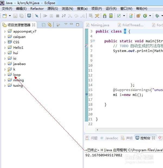Expand the io project
The image size is (163, 168).
[x=5, y=59]
